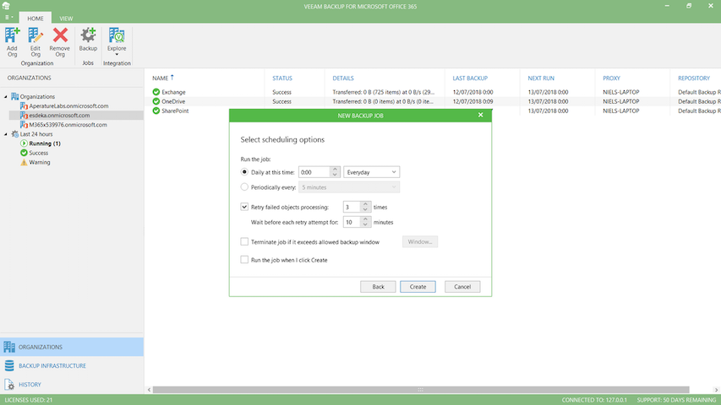This screenshot has width=721, height=405.
Task: Select AperatureLabs.onmicrosoft.com in the tree
Action: (x=68, y=105)
